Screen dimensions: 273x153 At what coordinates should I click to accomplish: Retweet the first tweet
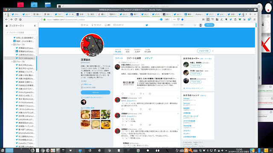(x=132, y=93)
